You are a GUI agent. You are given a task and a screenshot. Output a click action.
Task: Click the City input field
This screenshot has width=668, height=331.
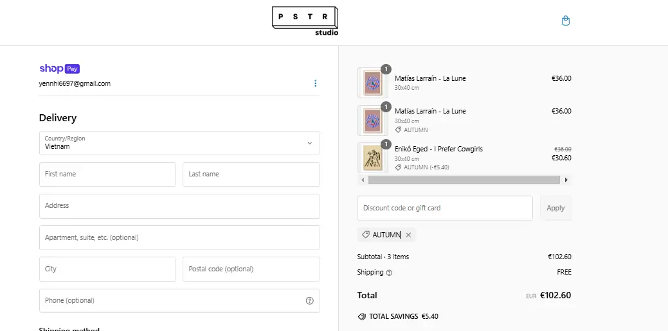[x=107, y=269]
